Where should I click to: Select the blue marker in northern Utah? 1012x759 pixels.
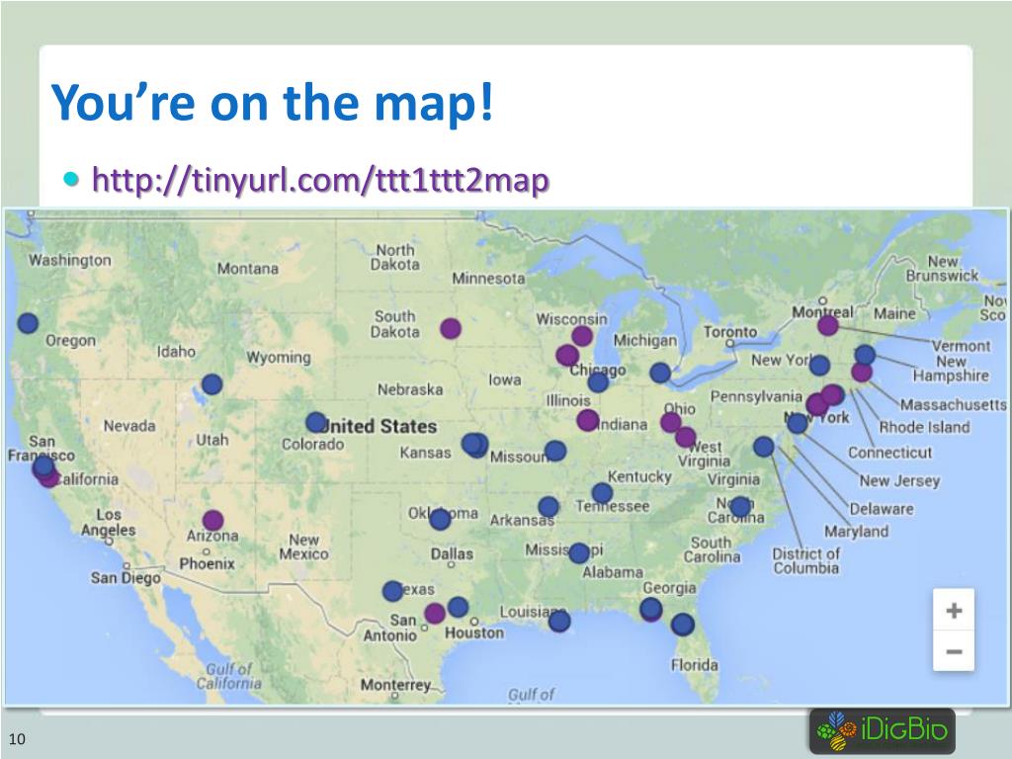211,384
